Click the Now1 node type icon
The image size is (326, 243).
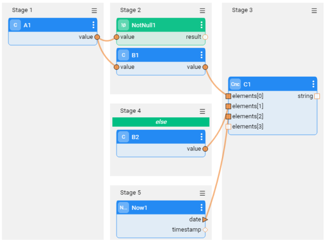coord(123,207)
